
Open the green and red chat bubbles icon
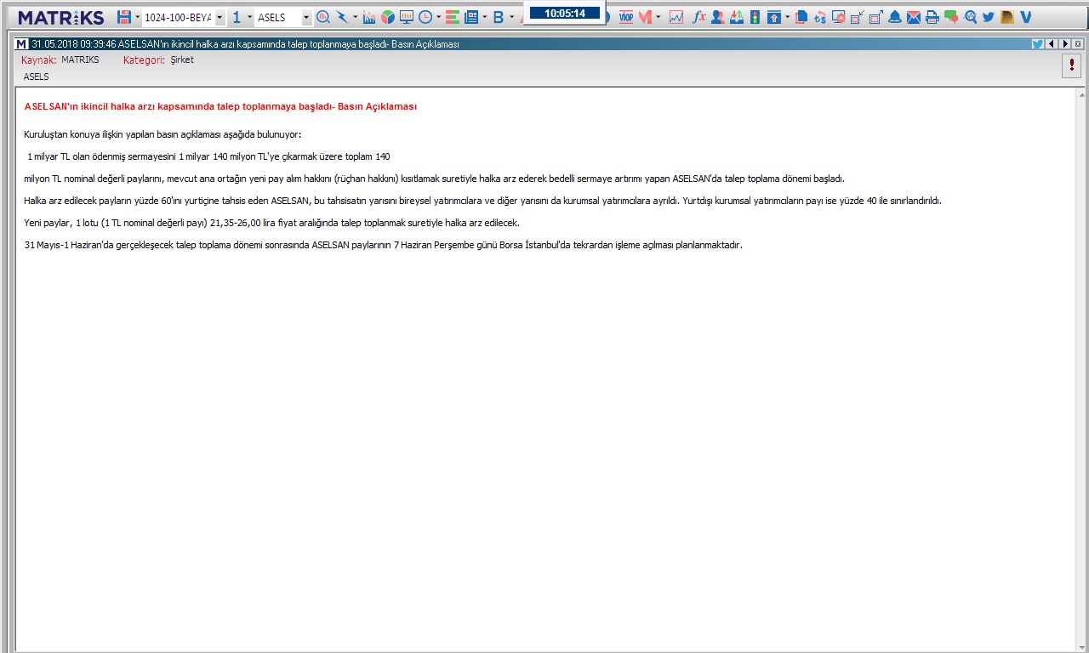[x=951, y=17]
